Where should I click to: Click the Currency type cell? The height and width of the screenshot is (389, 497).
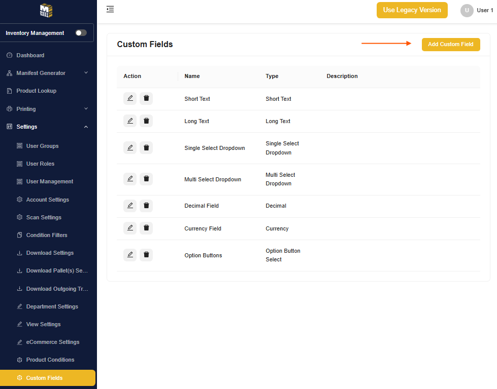[277, 228]
